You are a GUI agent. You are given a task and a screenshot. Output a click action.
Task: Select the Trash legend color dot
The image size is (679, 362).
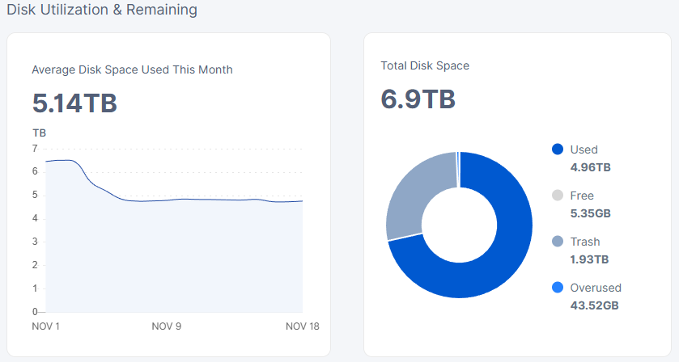tap(557, 242)
